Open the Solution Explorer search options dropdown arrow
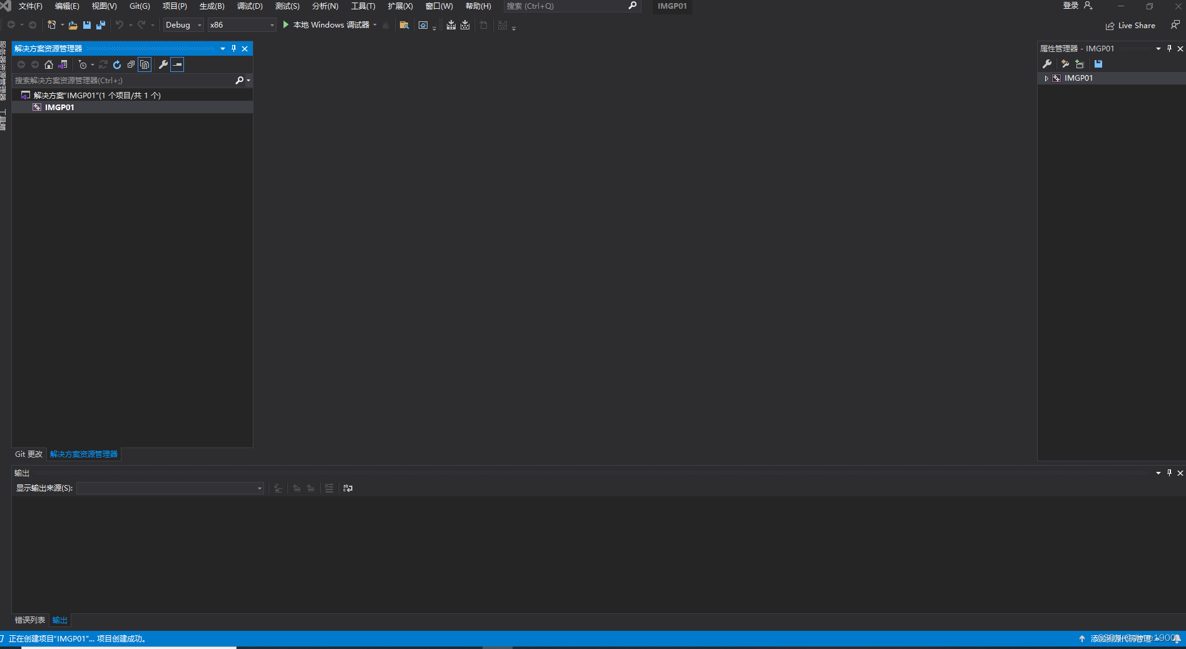1186x649 pixels. [x=248, y=80]
